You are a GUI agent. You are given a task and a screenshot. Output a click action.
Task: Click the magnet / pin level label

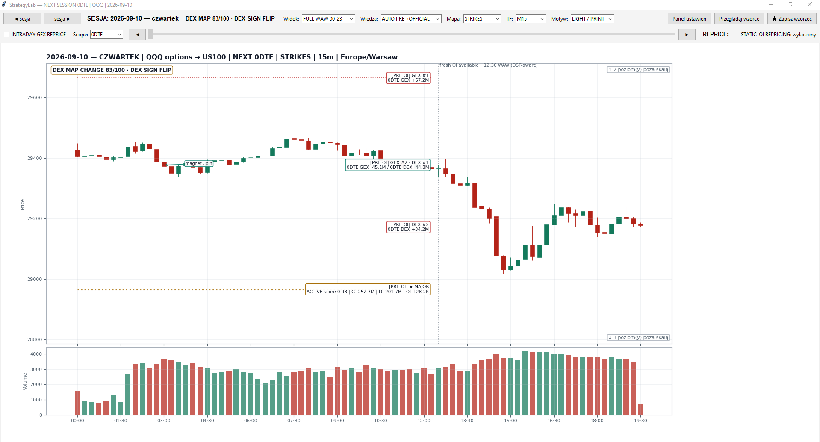pos(199,164)
